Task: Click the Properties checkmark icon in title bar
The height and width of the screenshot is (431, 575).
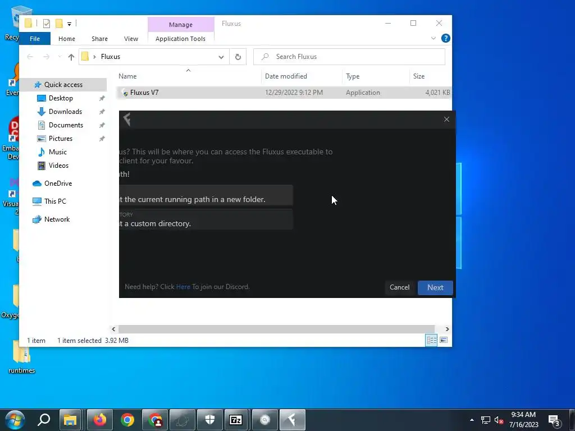Action: (47, 24)
